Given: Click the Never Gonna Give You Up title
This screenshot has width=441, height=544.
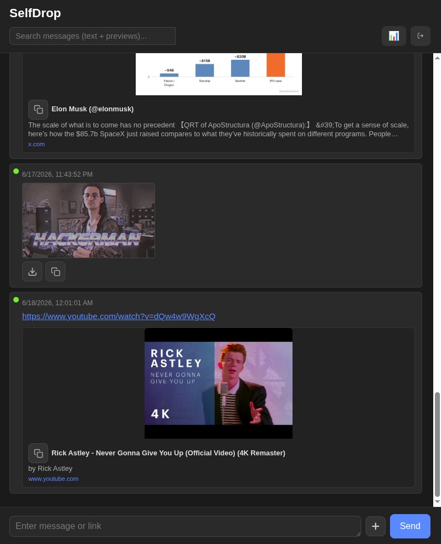Looking at the screenshot, I should [168, 453].
